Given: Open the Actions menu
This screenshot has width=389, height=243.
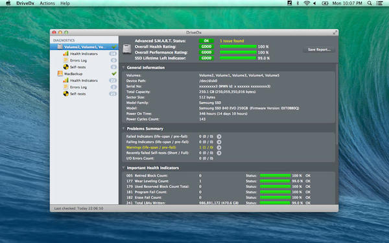Looking at the screenshot, I should (47, 3).
